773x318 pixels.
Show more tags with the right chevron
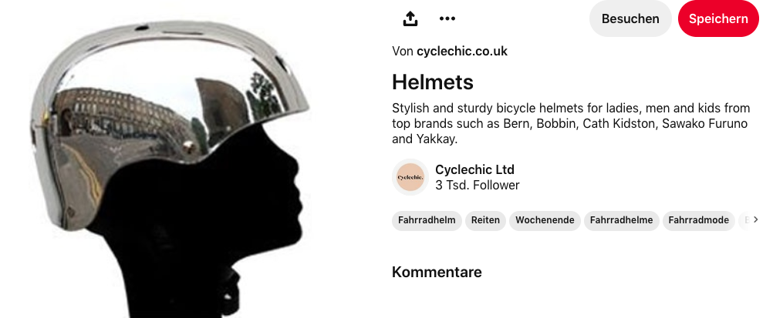coord(756,219)
